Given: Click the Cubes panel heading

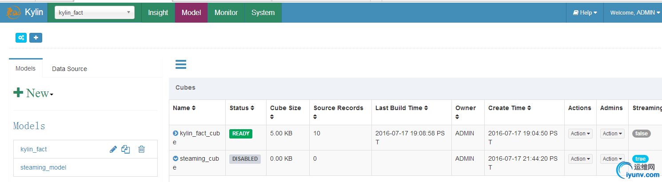Looking at the screenshot, I should point(185,87).
